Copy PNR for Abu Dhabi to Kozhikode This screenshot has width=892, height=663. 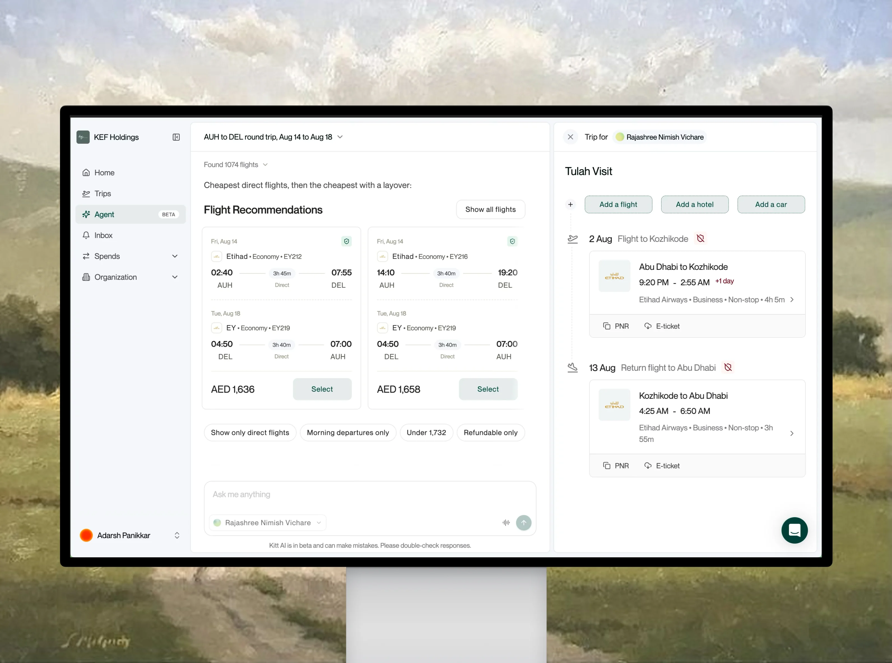616,326
